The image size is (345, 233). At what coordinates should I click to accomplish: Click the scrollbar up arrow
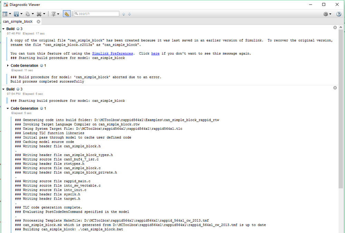(x=341, y=27)
